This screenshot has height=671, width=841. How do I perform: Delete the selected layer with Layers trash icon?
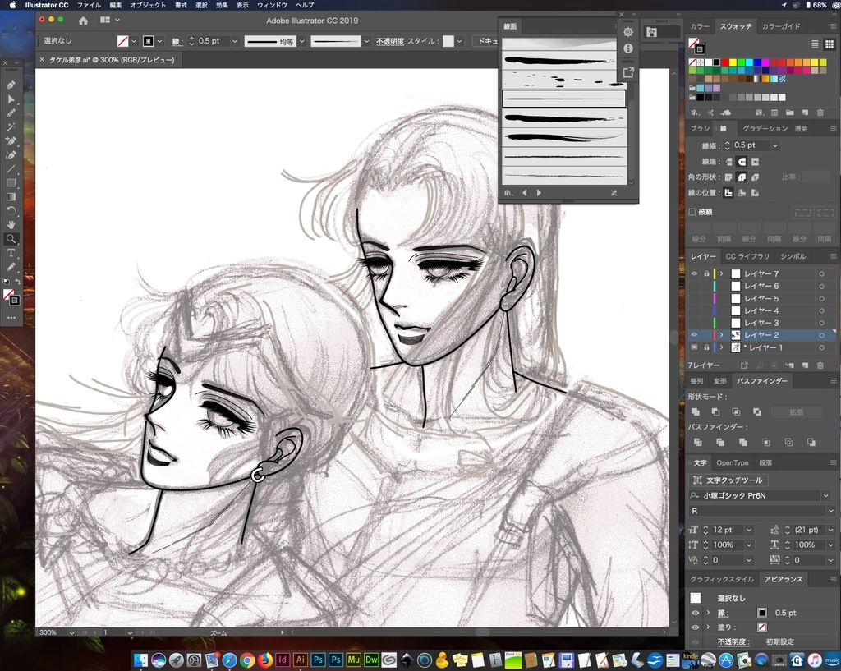click(820, 365)
